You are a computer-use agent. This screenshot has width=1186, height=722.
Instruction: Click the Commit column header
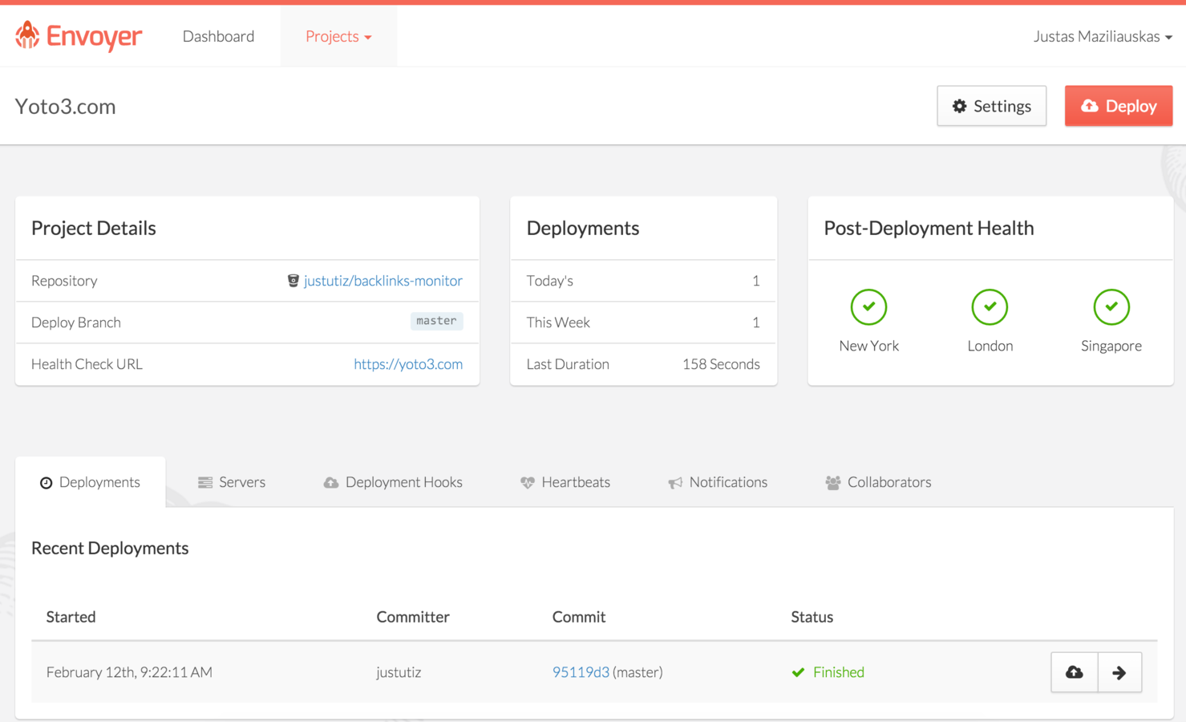[578, 617]
